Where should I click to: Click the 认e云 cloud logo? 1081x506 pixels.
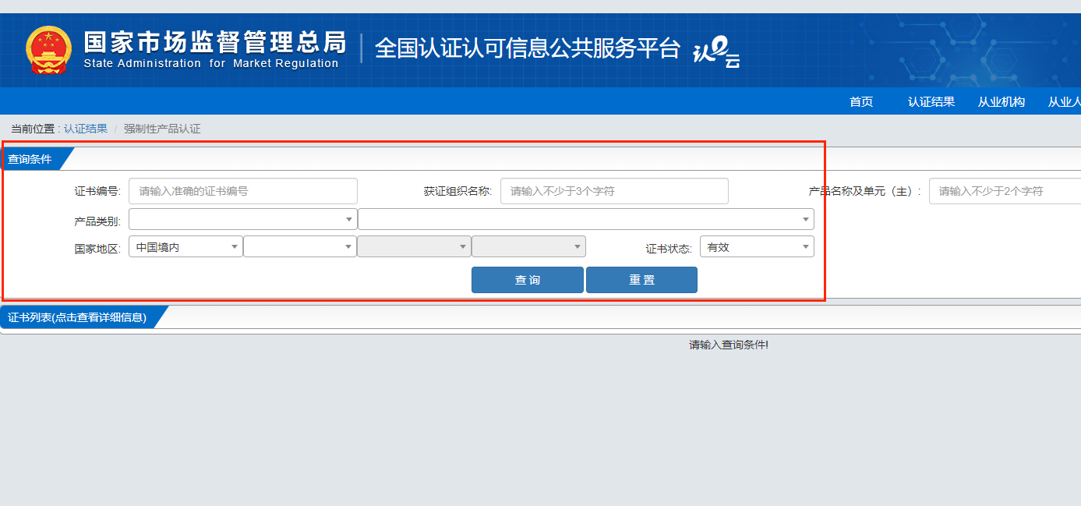pyautogui.click(x=716, y=53)
